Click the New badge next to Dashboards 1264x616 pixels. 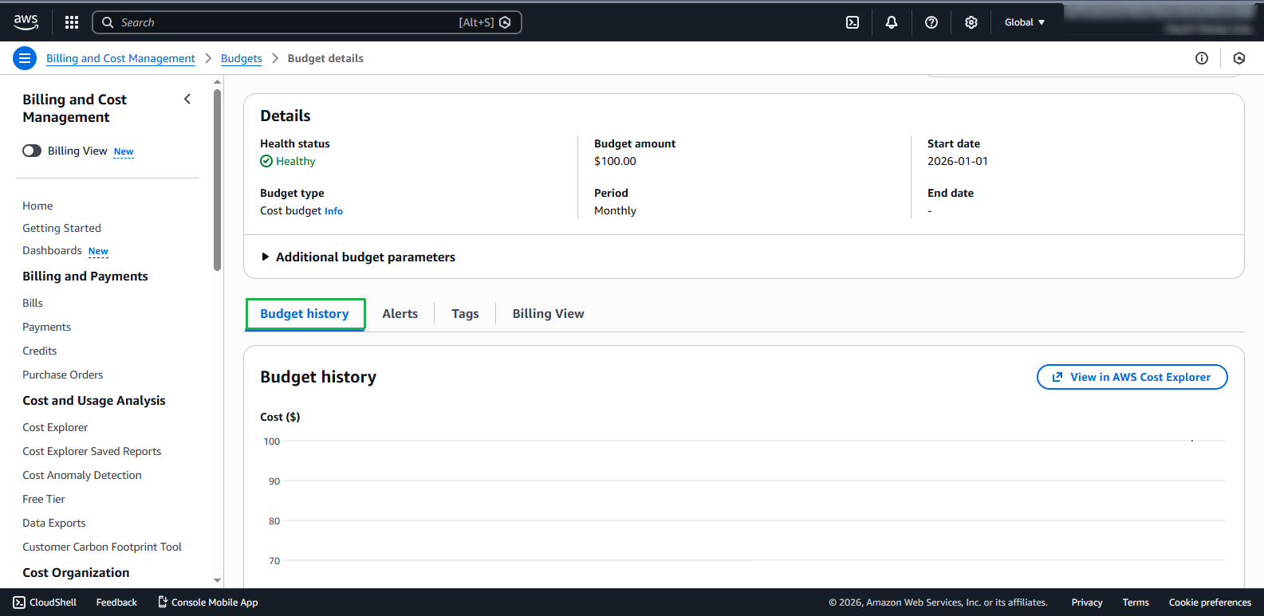tap(98, 251)
